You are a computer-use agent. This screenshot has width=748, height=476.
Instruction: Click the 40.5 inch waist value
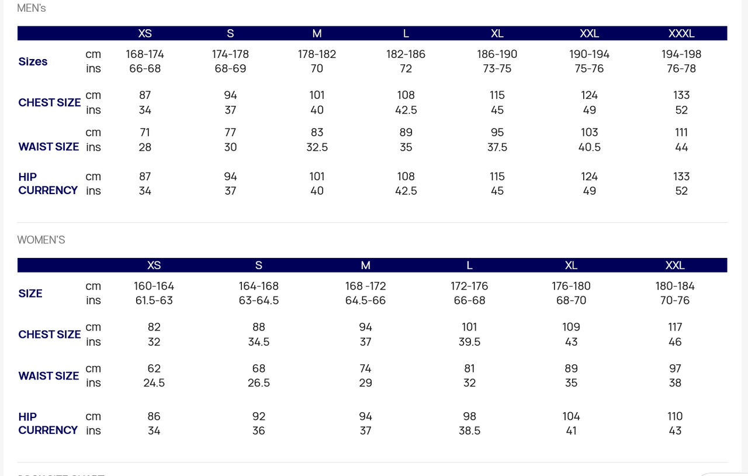pos(589,147)
